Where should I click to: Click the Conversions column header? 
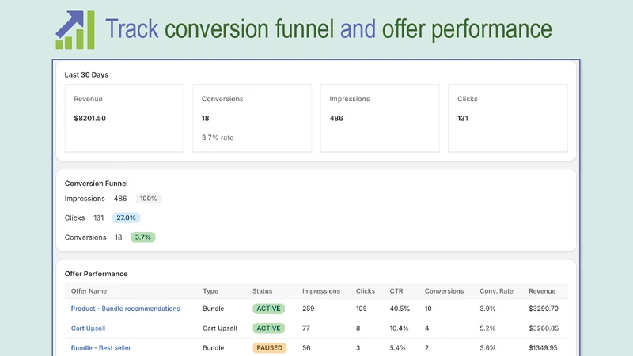click(444, 291)
